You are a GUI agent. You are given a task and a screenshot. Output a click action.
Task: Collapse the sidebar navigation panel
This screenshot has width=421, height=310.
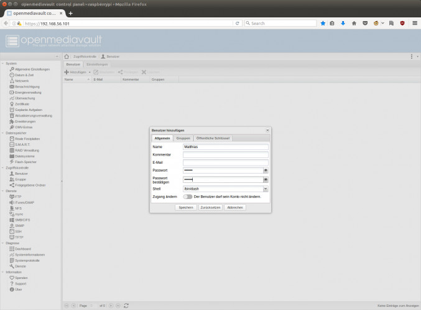point(57,56)
